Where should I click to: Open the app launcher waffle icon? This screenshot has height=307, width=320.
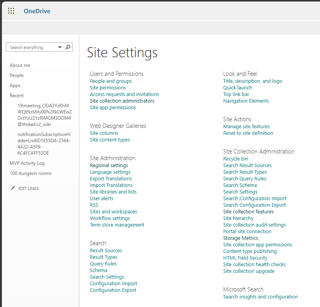point(11,11)
